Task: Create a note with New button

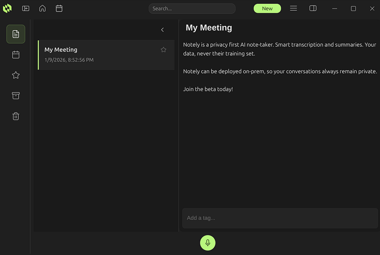Action: tap(267, 8)
